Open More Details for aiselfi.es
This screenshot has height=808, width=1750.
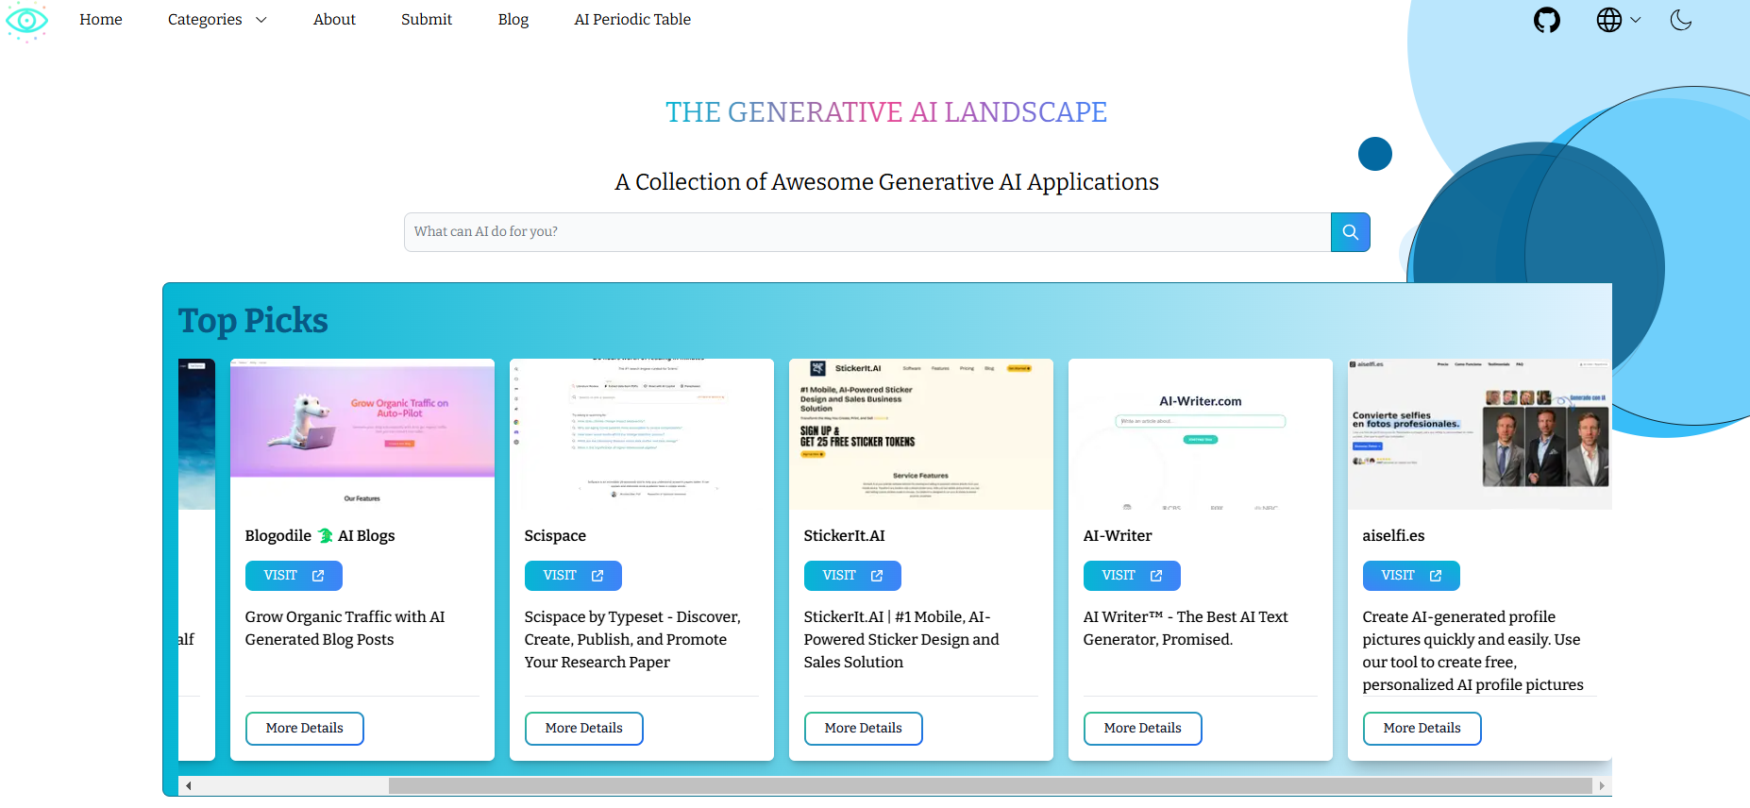pyautogui.click(x=1422, y=729)
